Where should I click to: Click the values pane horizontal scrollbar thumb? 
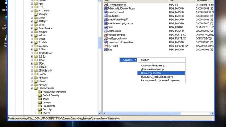pos(144,113)
